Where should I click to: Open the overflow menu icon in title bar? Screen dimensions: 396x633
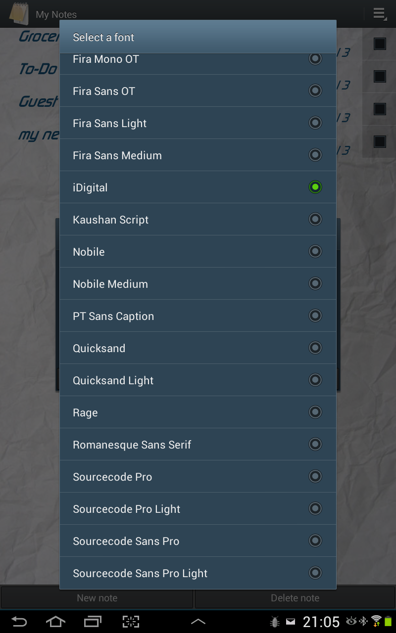pos(379,14)
